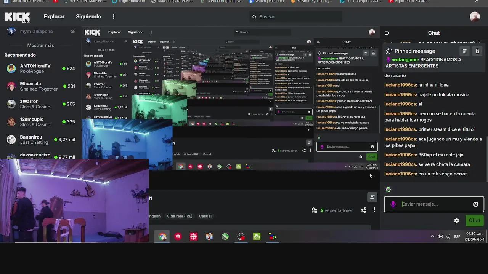Image resolution: width=488 pixels, height=274 pixels.
Task: Click the chat identity badge icon
Action: [x=388, y=190]
